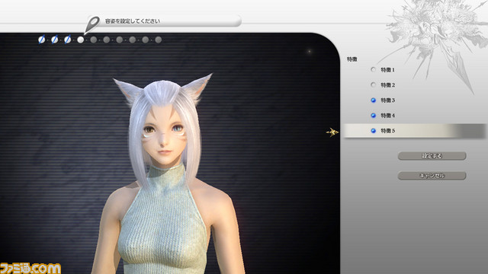Click the sixth step dot in progress bar
This screenshot has width=488, height=274.
(x=107, y=40)
